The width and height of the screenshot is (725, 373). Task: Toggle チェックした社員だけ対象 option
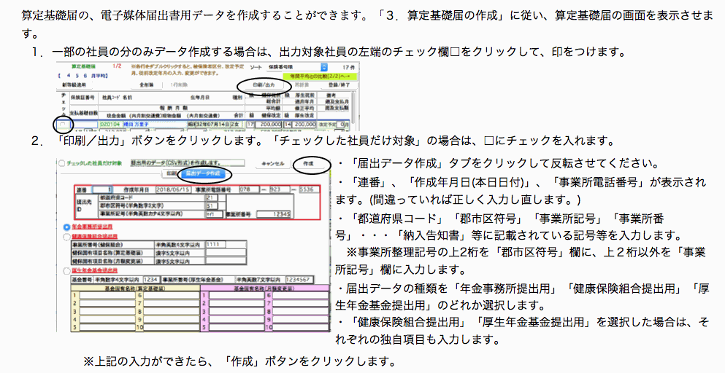pos(62,163)
